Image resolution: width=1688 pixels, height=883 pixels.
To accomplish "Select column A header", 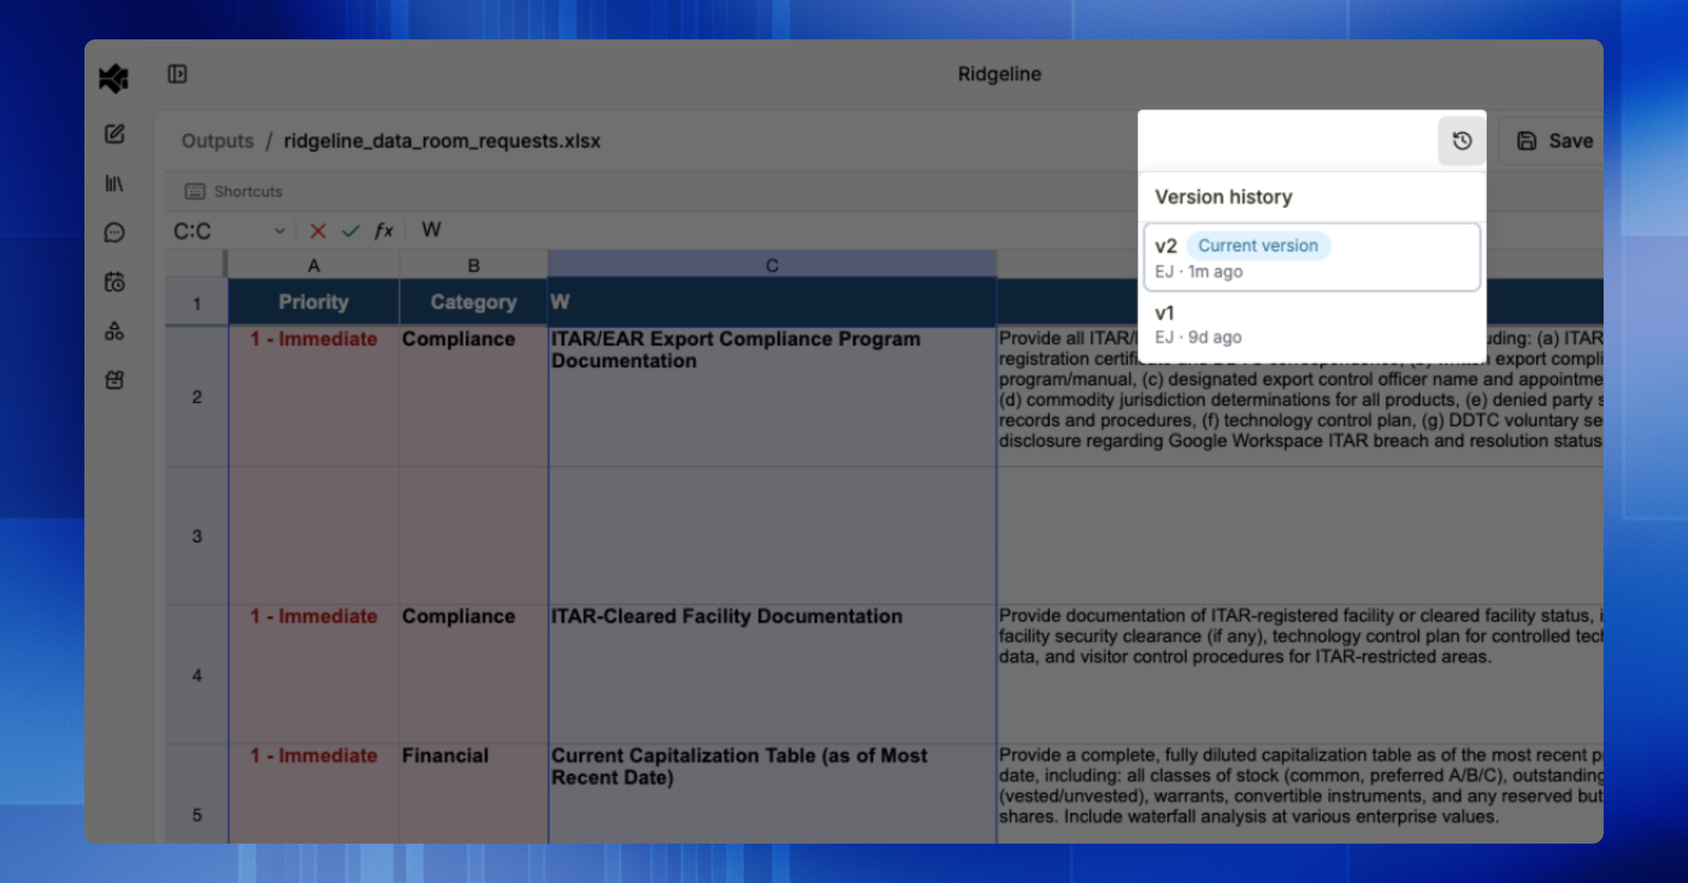I will point(314,266).
